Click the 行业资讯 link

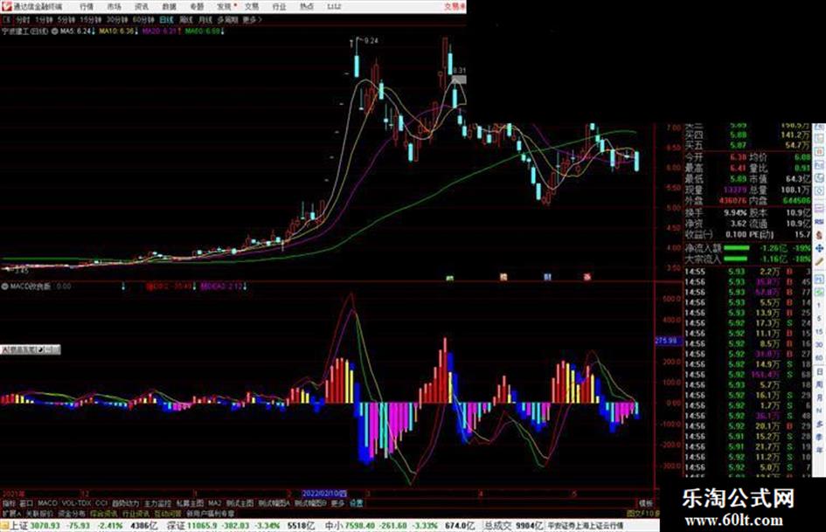[135, 513]
